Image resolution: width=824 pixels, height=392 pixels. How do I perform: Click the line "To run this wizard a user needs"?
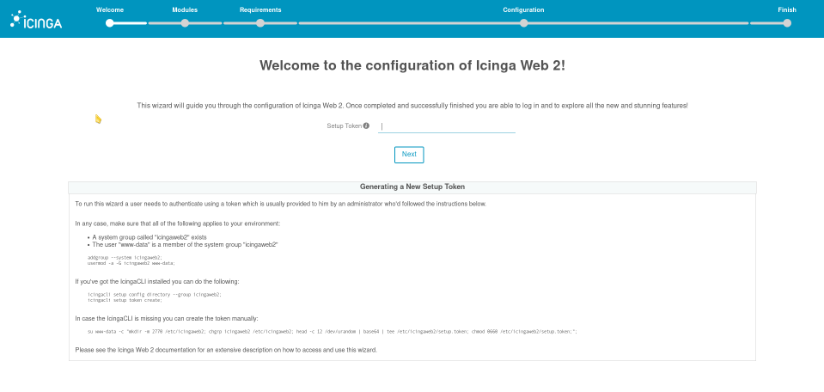[281, 204]
